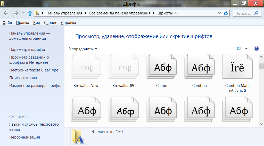264x146 pixels.
Task: Click the vertical scrollbar thumb
Action: (x=261, y=66)
